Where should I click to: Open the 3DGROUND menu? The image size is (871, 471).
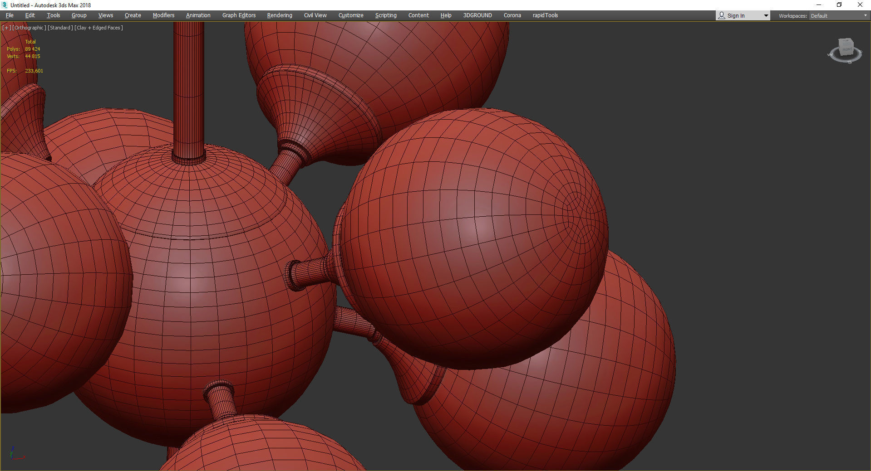point(477,15)
